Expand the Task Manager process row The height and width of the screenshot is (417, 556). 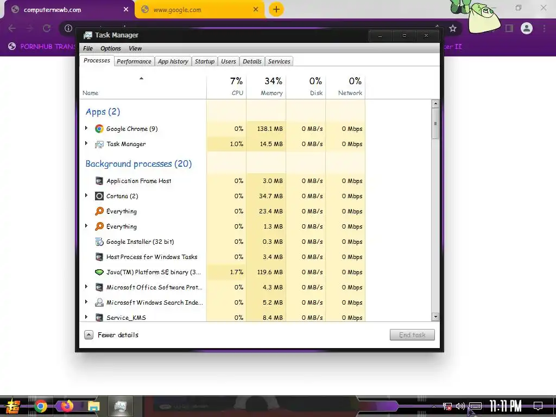(86, 143)
